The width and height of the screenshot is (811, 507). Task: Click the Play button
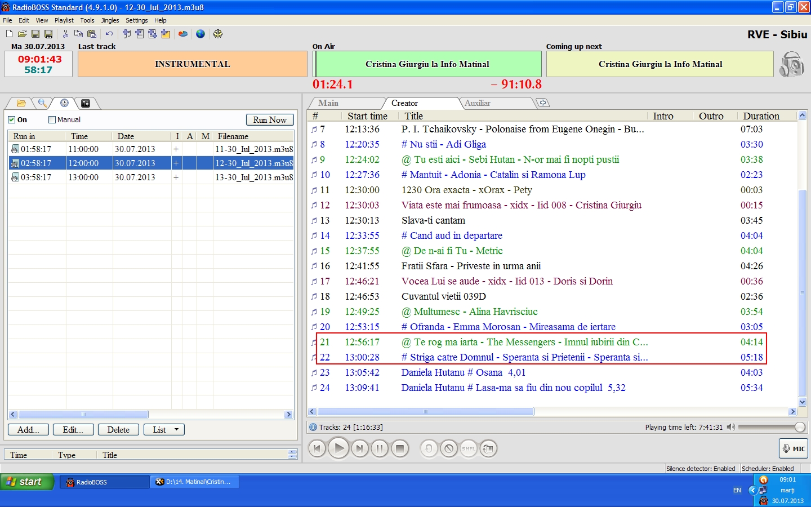[x=338, y=448]
